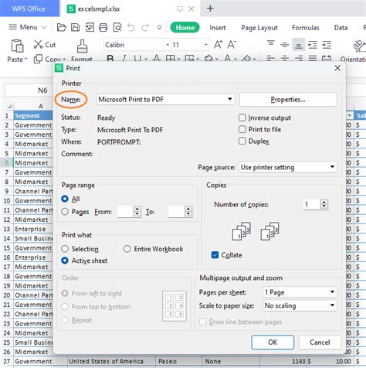The image size is (366, 368).
Task: Click the uncollated copies illustration icon
Action: (269, 231)
